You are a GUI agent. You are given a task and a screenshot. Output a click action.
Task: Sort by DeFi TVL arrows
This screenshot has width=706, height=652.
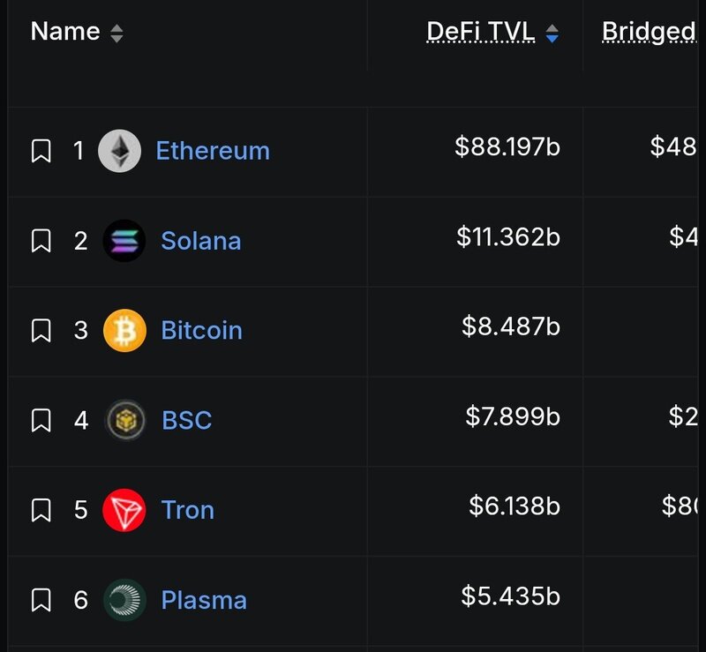(x=552, y=34)
